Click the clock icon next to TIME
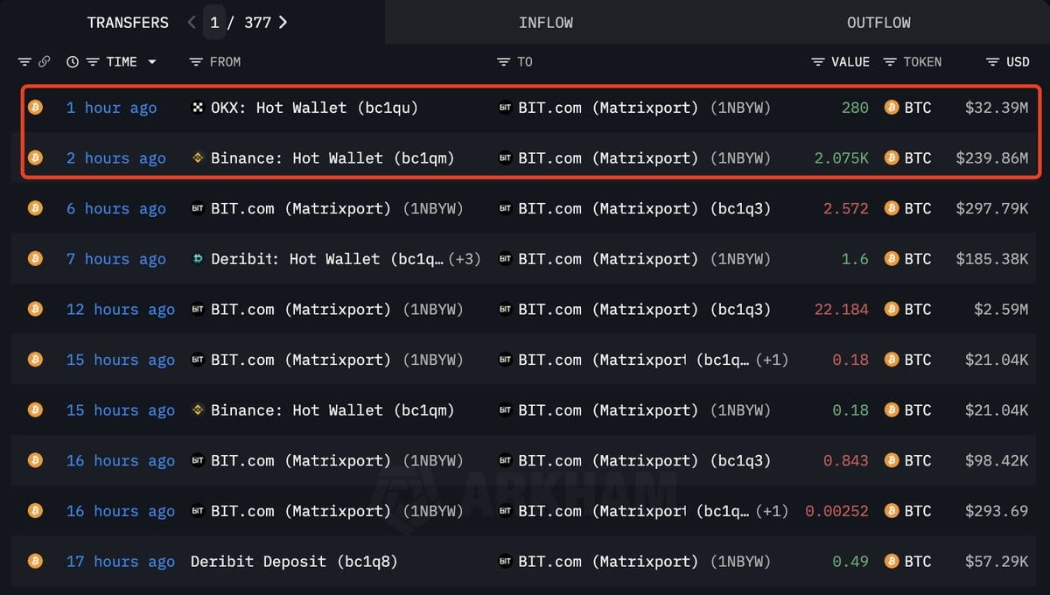This screenshot has width=1050, height=595. pyautogui.click(x=73, y=62)
